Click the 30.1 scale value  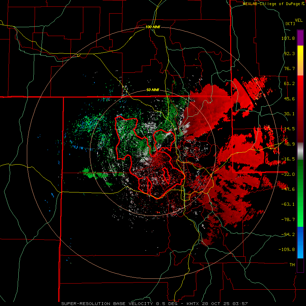pyautogui.click(x=289, y=114)
